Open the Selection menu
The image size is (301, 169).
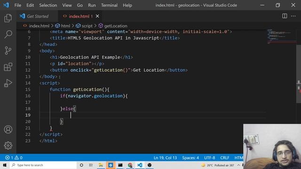(x=48, y=5)
